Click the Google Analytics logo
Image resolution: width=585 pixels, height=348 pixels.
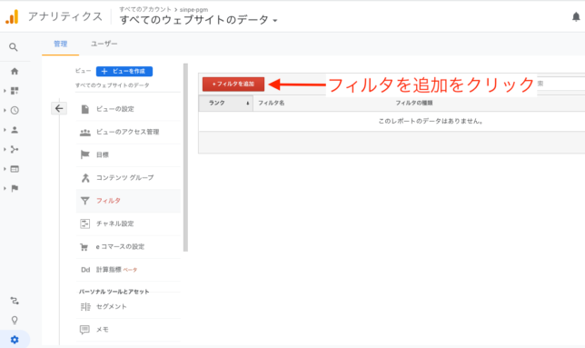pyautogui.click(x=12, y=16)
